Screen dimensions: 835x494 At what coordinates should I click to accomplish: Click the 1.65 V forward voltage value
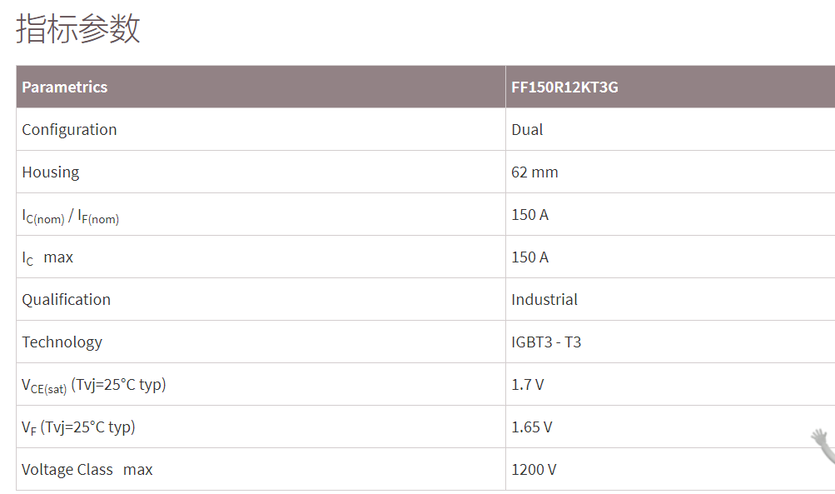531,427
